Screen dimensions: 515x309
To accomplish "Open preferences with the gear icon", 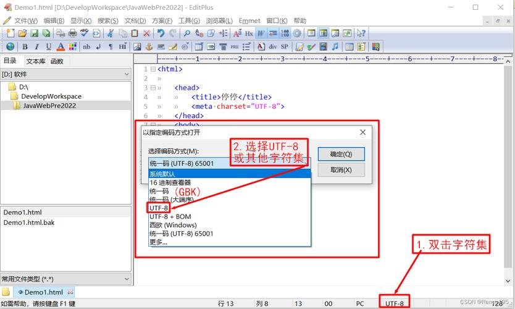I will (297, 33).
